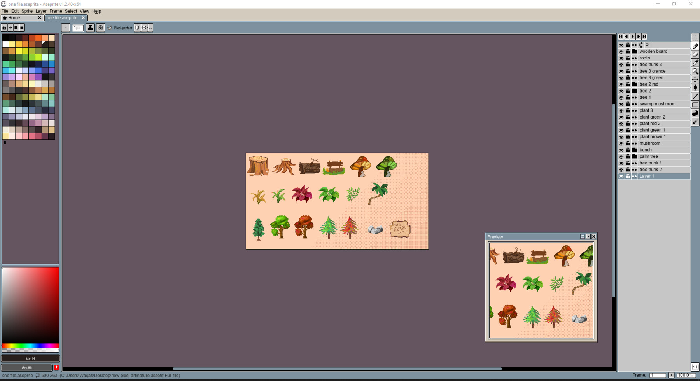Expand the wooden board layer group
This screenshot has height=381, width=700.
(634, 51)
